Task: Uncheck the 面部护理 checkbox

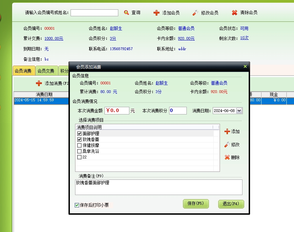Action: pyautogui.click(x=79, y=133)
